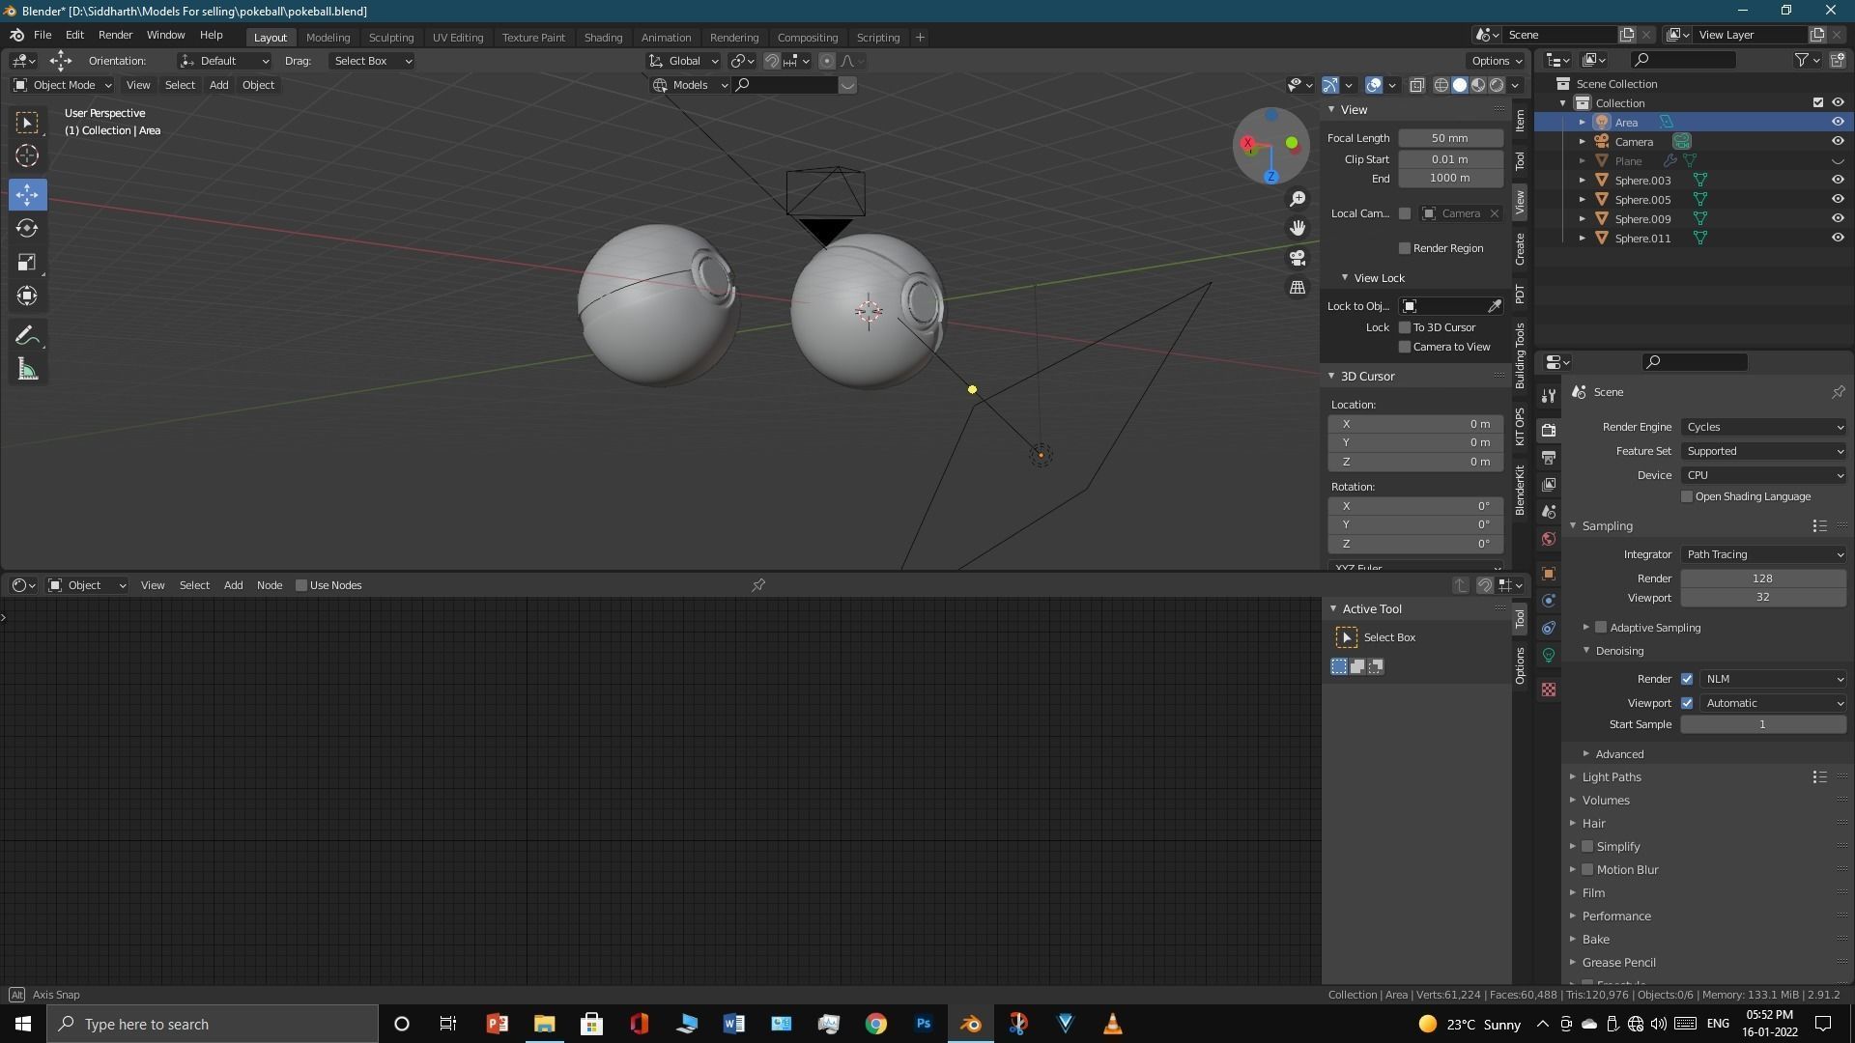Screen dimensions: 1855x1043
Task: Hide Sphere.003 in the outliner
Action: [1838, 181]
